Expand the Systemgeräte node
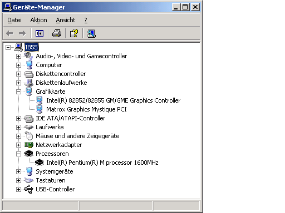Image resolution: width=285 pixels, height=213 pixels. (x=18, y=171)
